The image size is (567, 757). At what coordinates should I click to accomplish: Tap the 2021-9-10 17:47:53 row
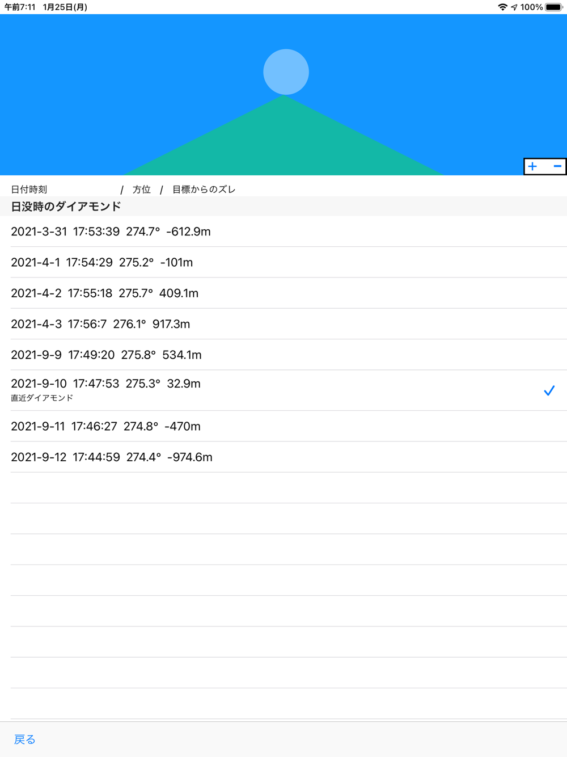(x=283, y=390)
